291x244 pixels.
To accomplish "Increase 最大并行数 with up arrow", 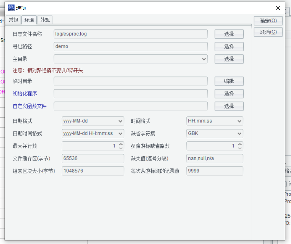I will click(121, 144).
